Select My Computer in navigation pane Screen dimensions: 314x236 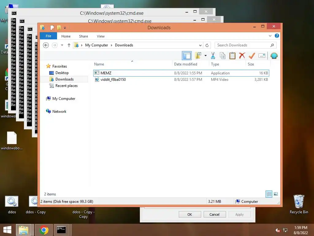click(64, 99)
